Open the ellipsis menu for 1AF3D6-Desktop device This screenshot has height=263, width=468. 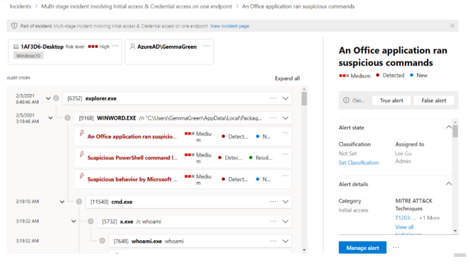(x=115, y=46)
